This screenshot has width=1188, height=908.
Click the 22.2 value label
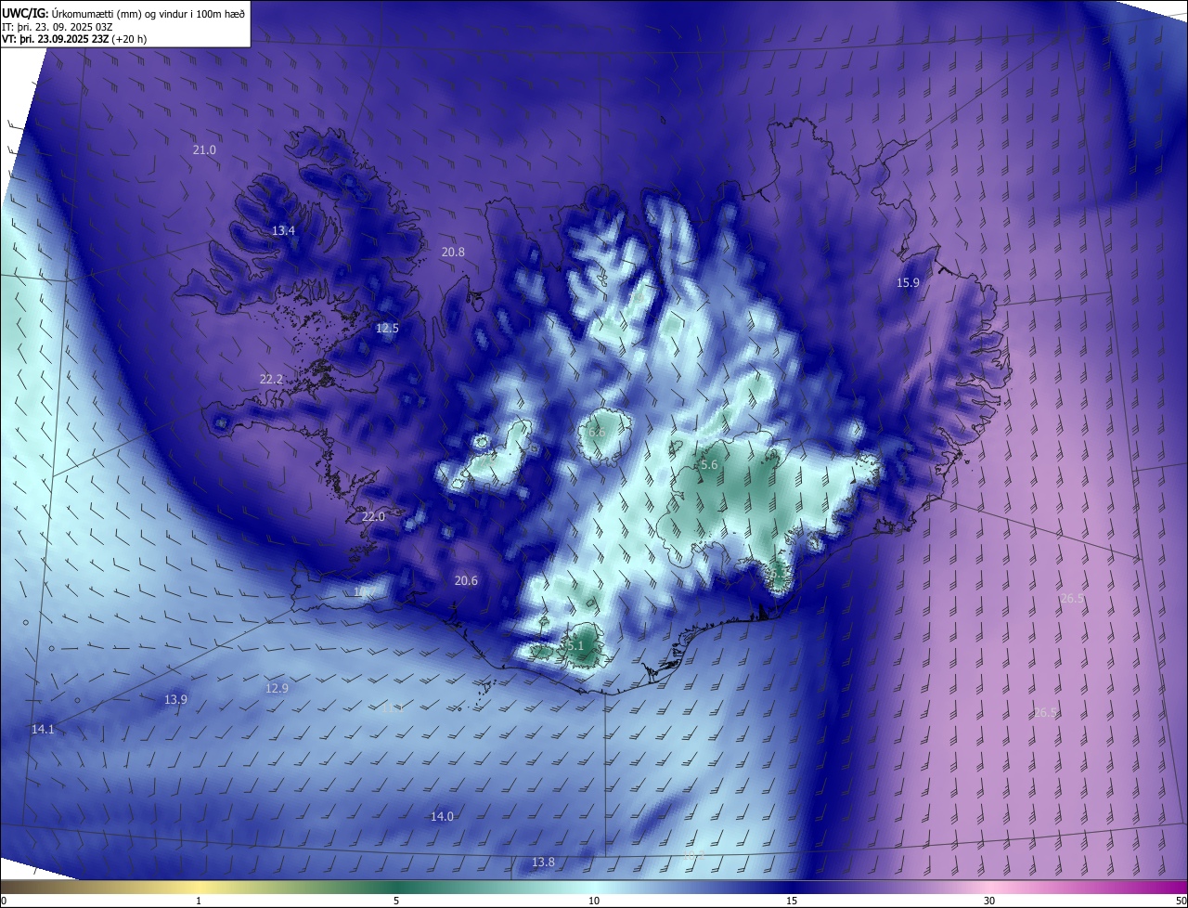(271, 379)
